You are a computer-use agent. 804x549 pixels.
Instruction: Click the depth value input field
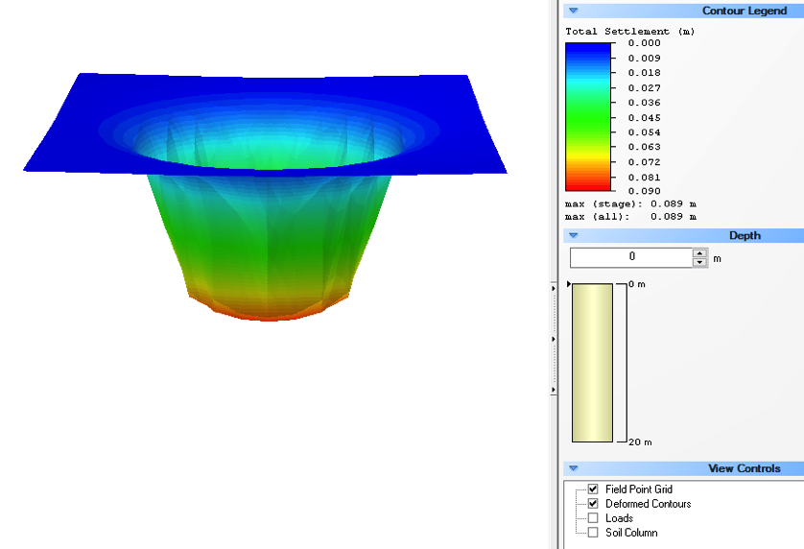(631, 257)
